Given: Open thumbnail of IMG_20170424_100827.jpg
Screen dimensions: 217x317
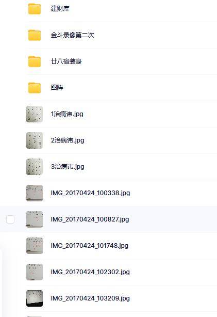Looking at the screenshot, I should pos(35,219).
